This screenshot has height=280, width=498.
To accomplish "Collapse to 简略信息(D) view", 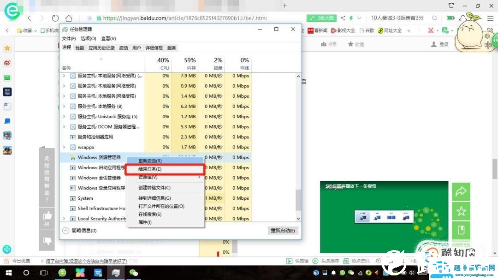I will [x=80, y=231].
